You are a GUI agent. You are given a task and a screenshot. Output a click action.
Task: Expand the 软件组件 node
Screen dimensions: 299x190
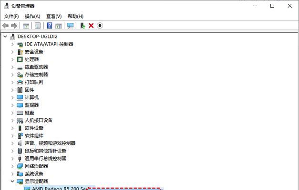click(12, 136)
